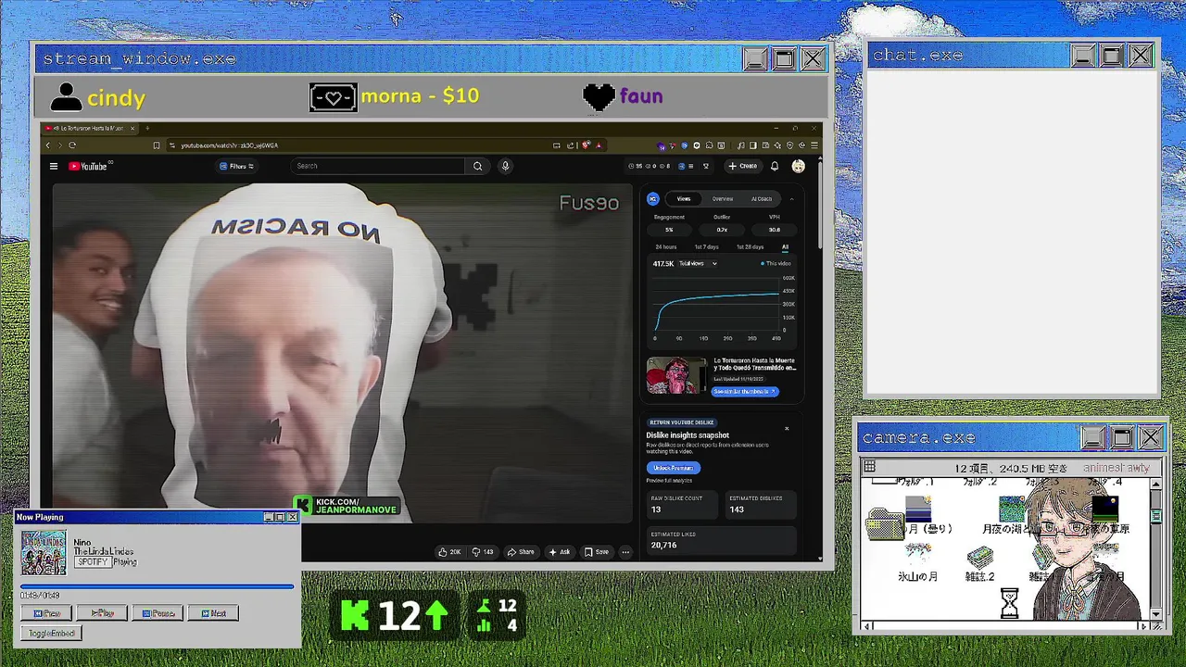Open the Filters dropdown on YouTube

point(236,166)
